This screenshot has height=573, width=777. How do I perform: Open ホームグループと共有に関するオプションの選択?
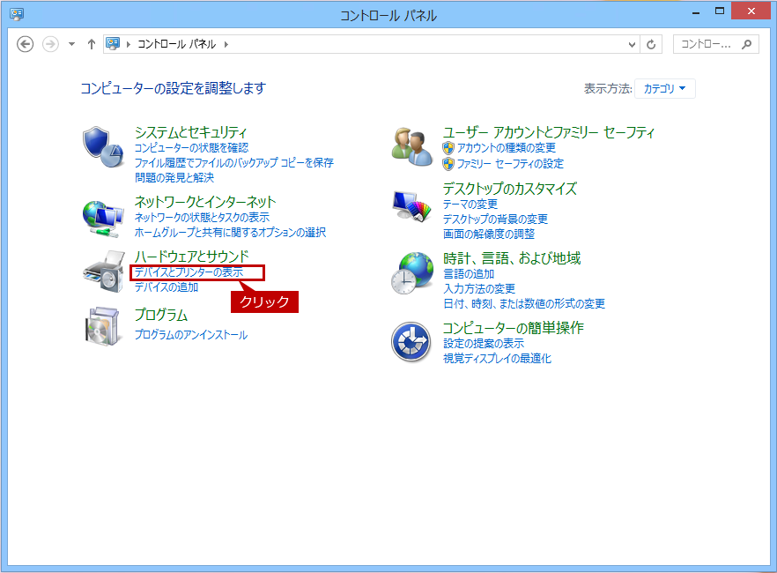[x=230, y=232]
